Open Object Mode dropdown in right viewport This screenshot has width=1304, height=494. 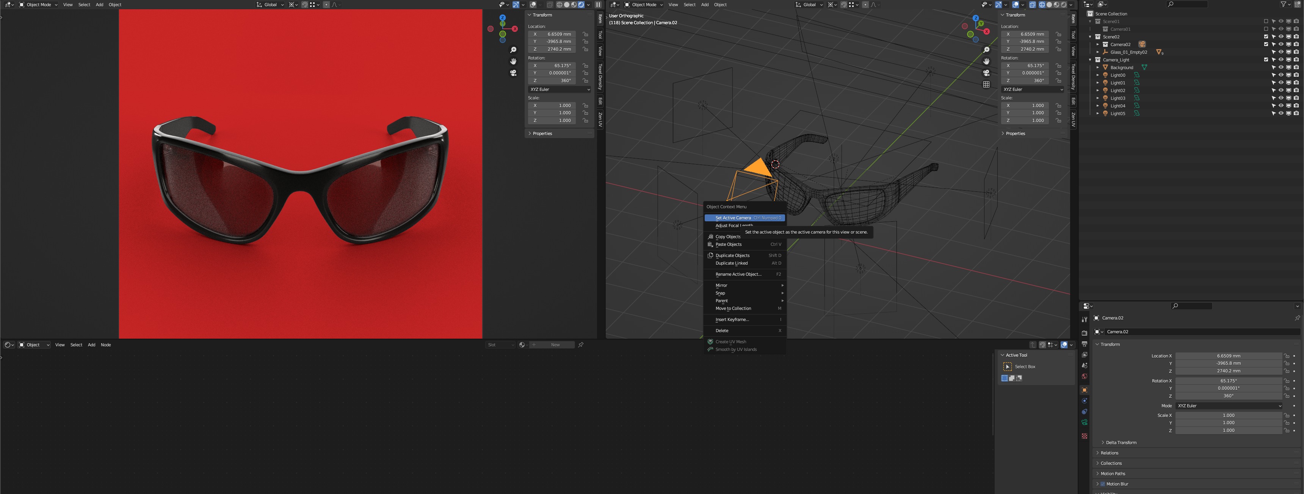tap(643, 5)
